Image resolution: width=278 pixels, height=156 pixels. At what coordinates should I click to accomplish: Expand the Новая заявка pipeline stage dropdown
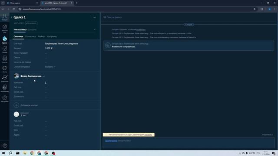click(x=95, y=29)
